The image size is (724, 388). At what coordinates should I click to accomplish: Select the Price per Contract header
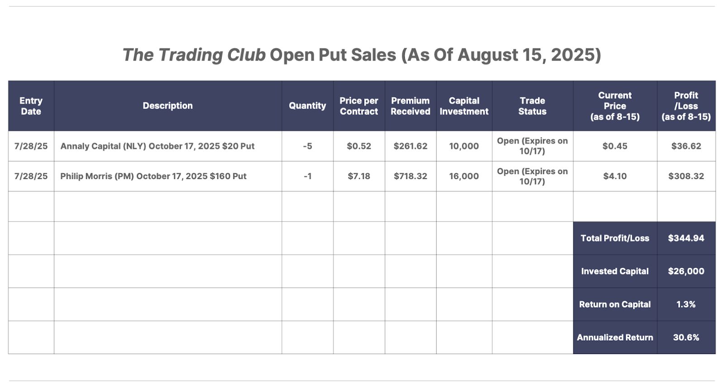click(x=359, y=106)
